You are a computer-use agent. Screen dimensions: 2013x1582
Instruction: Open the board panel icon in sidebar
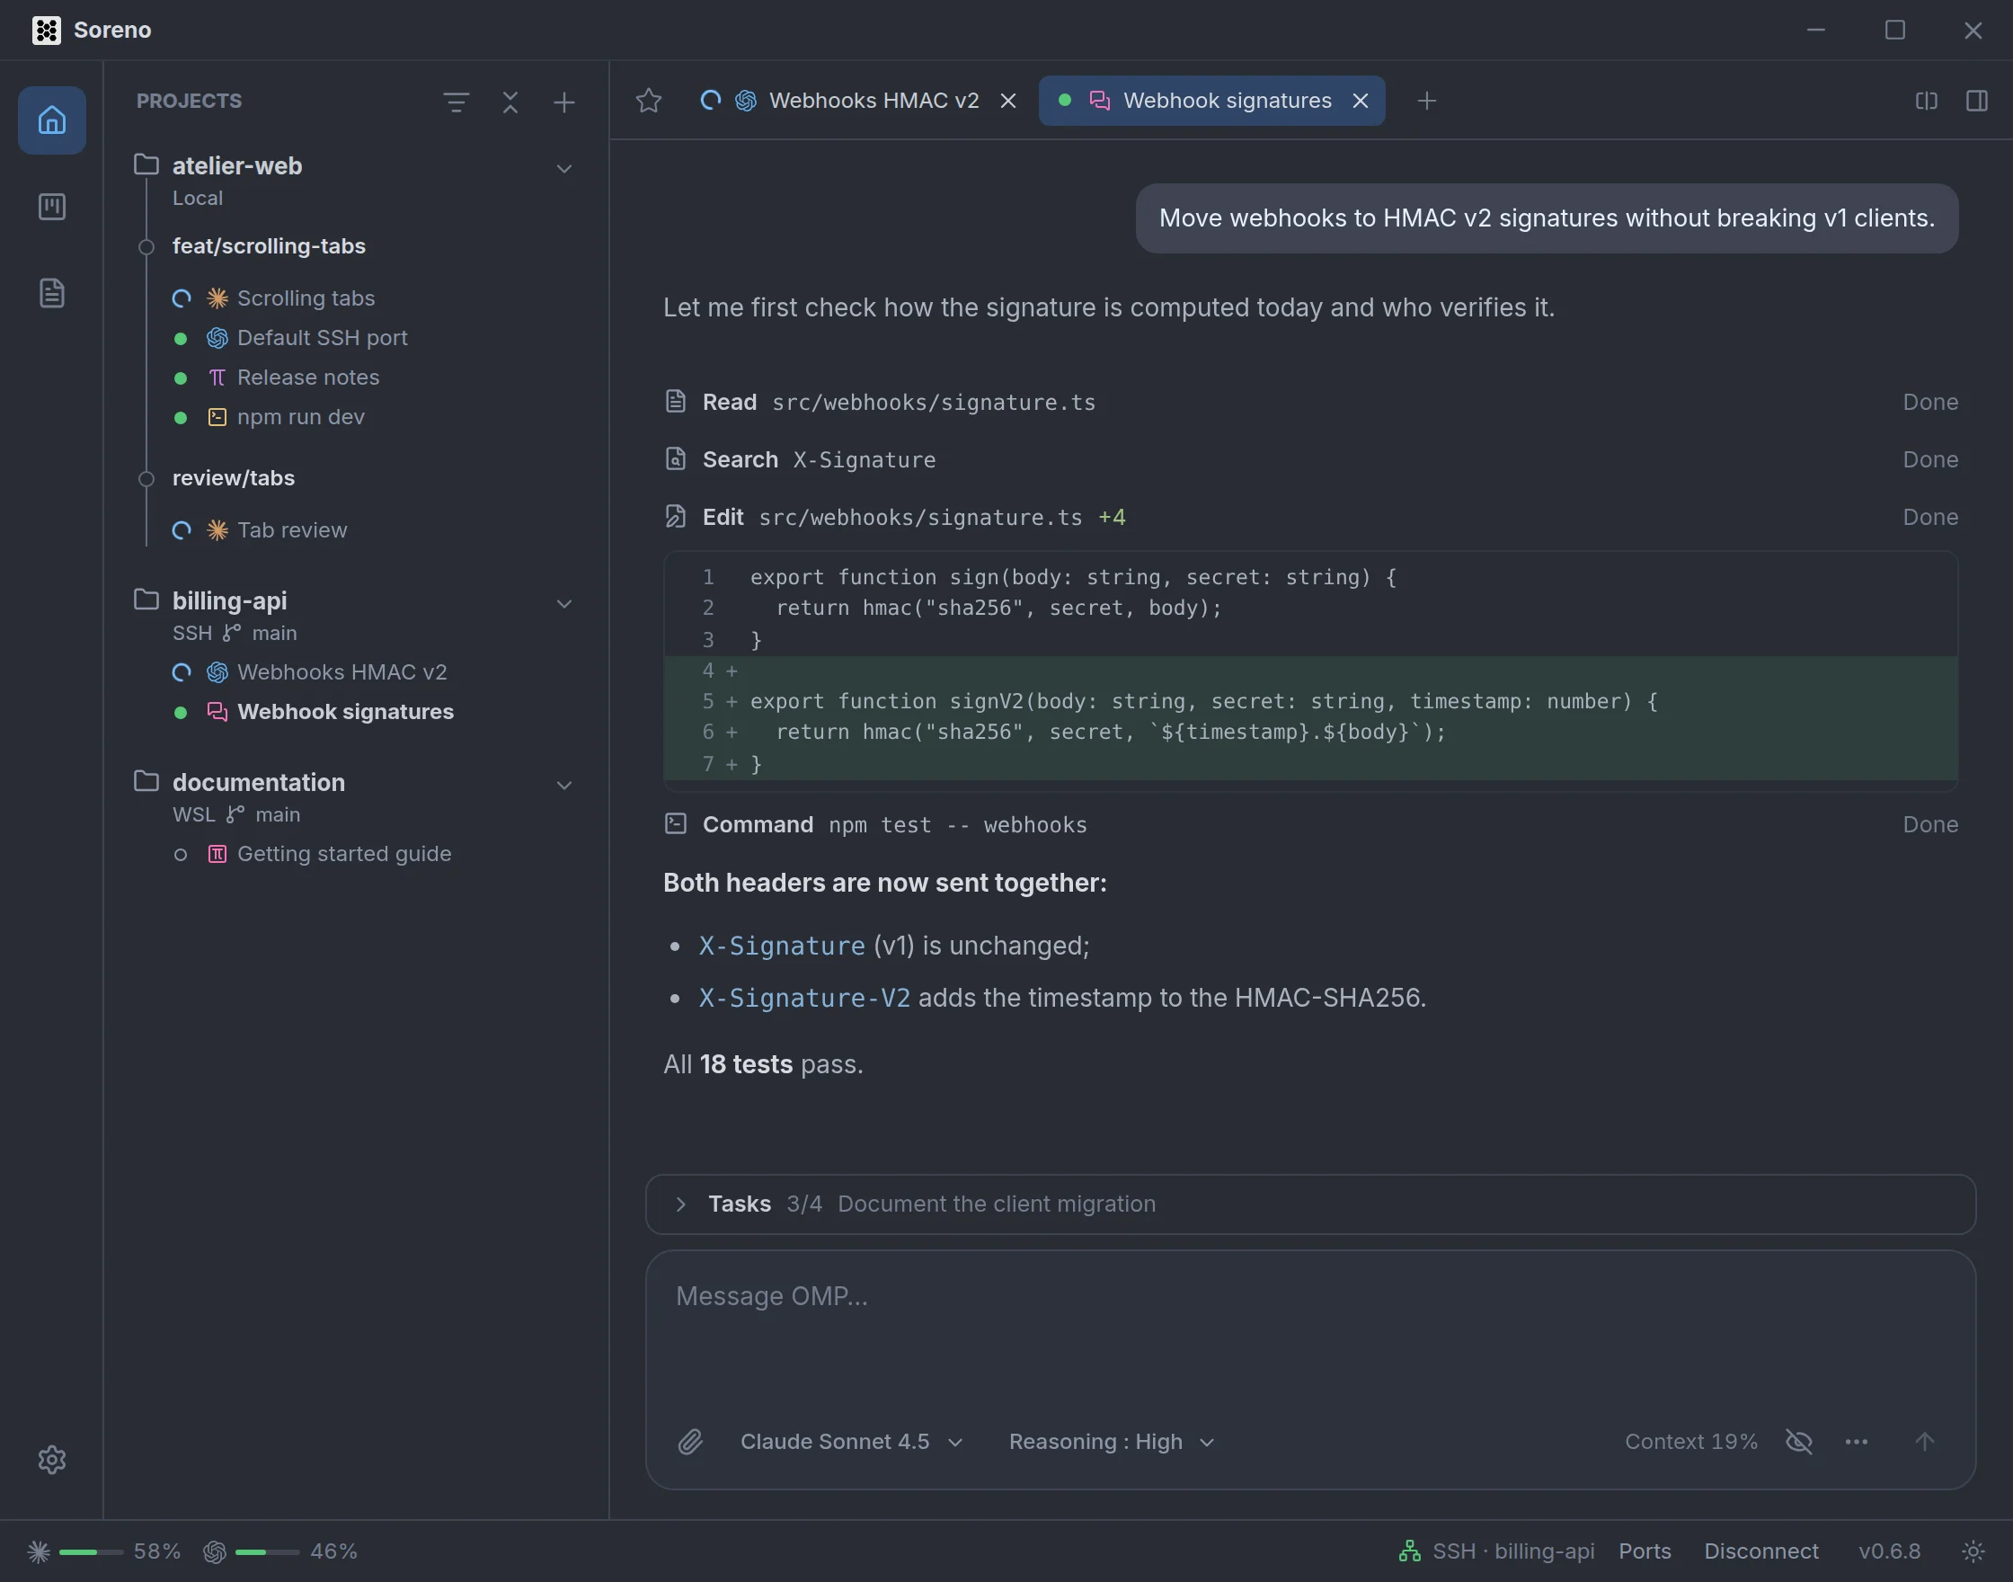pyautogui.click(x=52, y=207)
